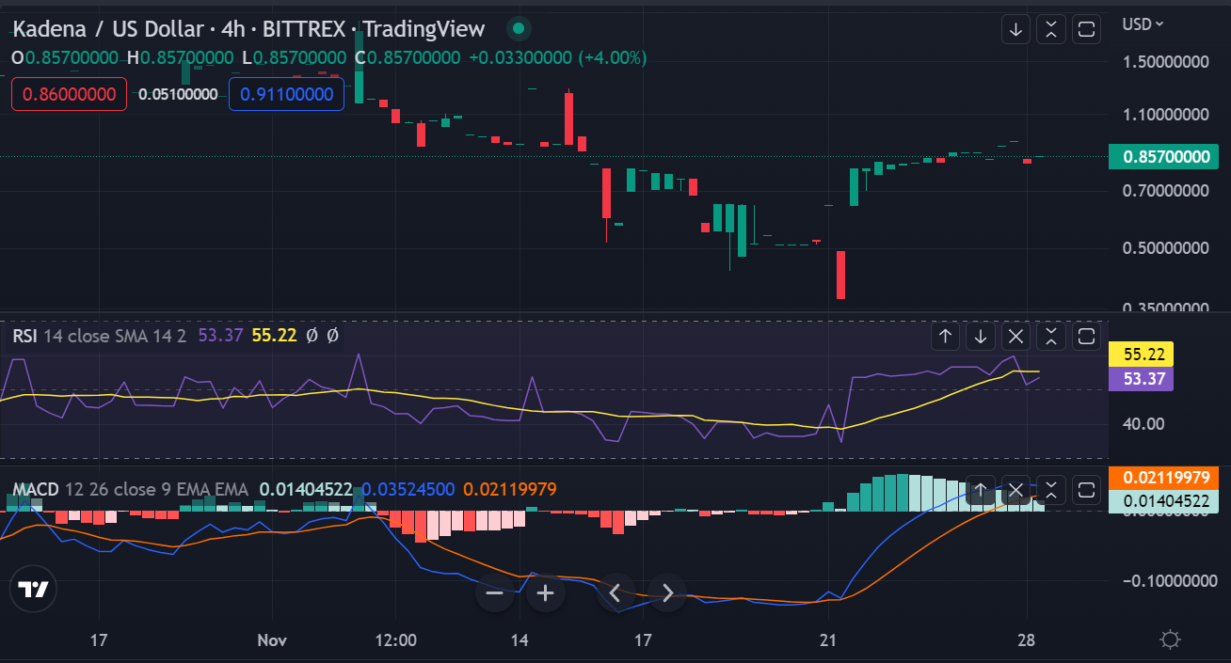Click the Nov date on time axis
Image resolution: width=1231 pixels, height=663 pixels.
pyautogui.click(x=272, y=640)
